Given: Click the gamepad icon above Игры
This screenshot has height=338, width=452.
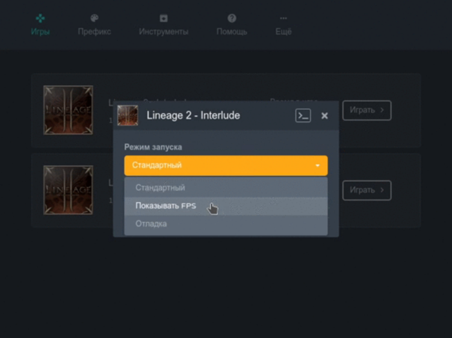Looking at the screenshot, I should click(x=40, y=19).
